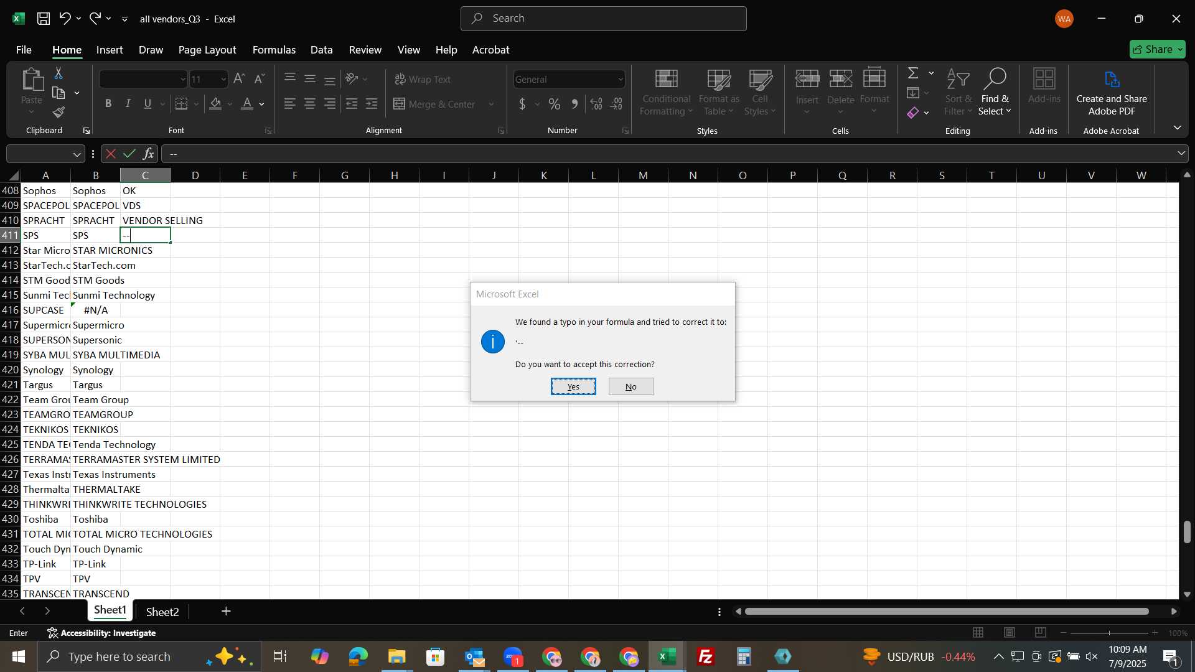
Task: Click the vertical scrollbar thumb
Action: point(1187,532)
